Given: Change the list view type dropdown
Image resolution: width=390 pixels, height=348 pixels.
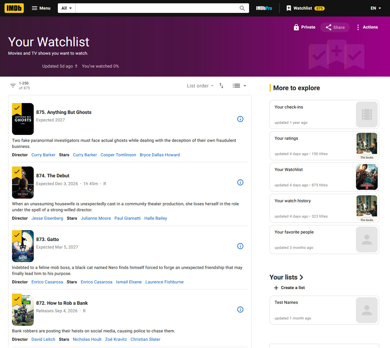Looking at the screenshot, I should click(239, 86).
